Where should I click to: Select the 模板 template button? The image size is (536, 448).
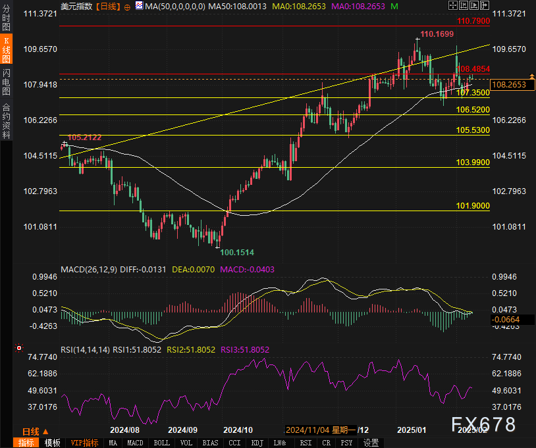tap(53, 442)
